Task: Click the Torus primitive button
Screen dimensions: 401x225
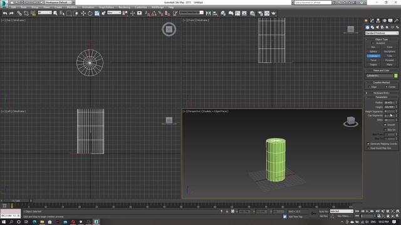Action: [373, 60]
